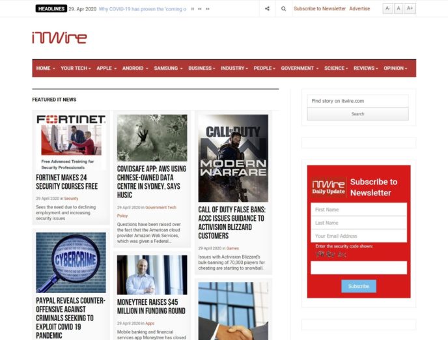The width and height of the screenshot is (448, 340).
Task: Decrease font size with A- button
Action: click(387, 8)
